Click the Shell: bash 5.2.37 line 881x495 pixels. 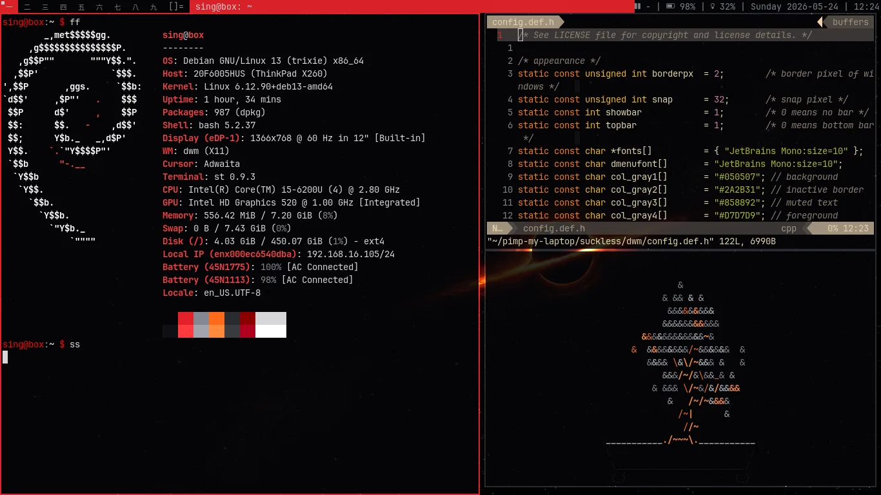209,125
